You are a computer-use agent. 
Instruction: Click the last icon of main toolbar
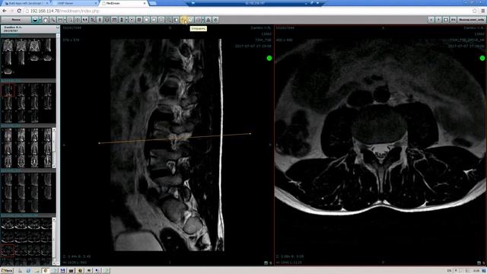tap(215, 20)
